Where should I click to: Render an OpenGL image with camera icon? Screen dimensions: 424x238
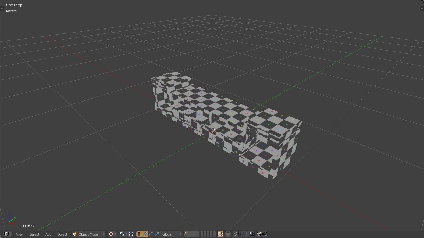259,234
